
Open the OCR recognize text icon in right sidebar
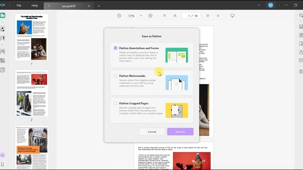click(x=301, y=27)
